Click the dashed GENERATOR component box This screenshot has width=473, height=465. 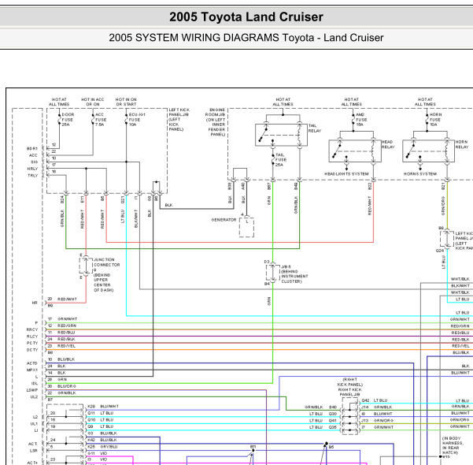[246, 227]
